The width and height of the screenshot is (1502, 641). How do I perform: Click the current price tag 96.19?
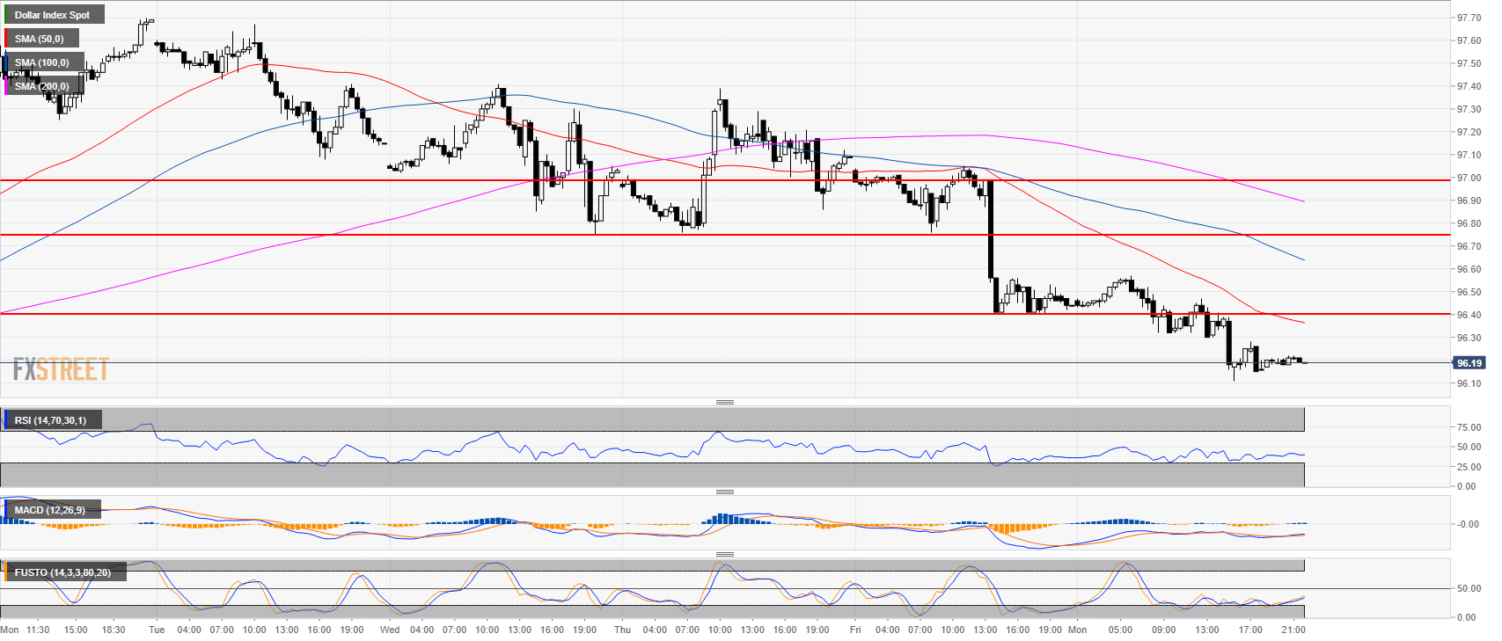click(x=1469, y=362)
